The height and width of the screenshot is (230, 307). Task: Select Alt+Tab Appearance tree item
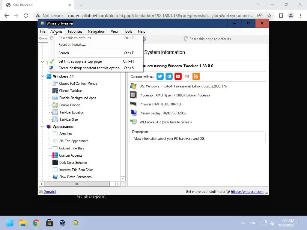74,141
